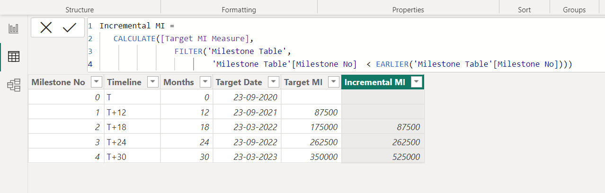
Task: Click the Properties ribbon group label
Action: tap(408, 9)
